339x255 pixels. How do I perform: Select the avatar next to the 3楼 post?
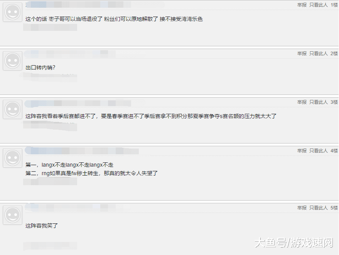point(13,110)
